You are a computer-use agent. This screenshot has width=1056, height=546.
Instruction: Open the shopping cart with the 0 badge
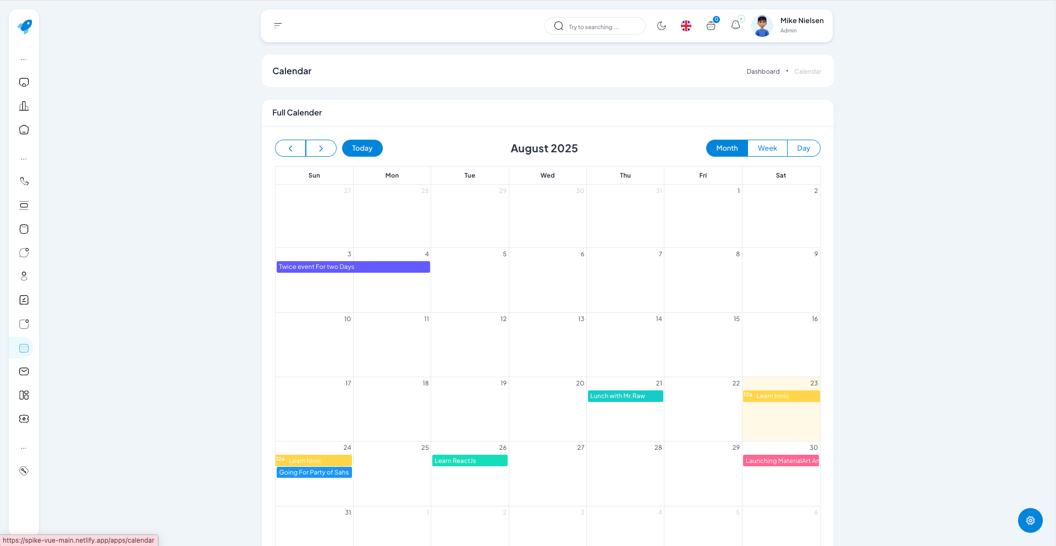[711, 26]
